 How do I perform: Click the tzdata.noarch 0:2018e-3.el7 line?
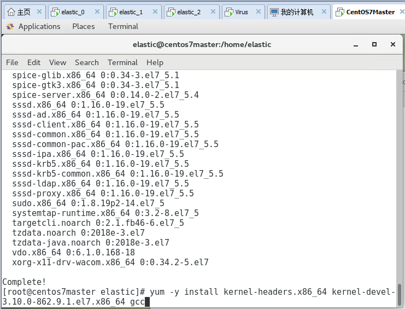pos(78,232)
